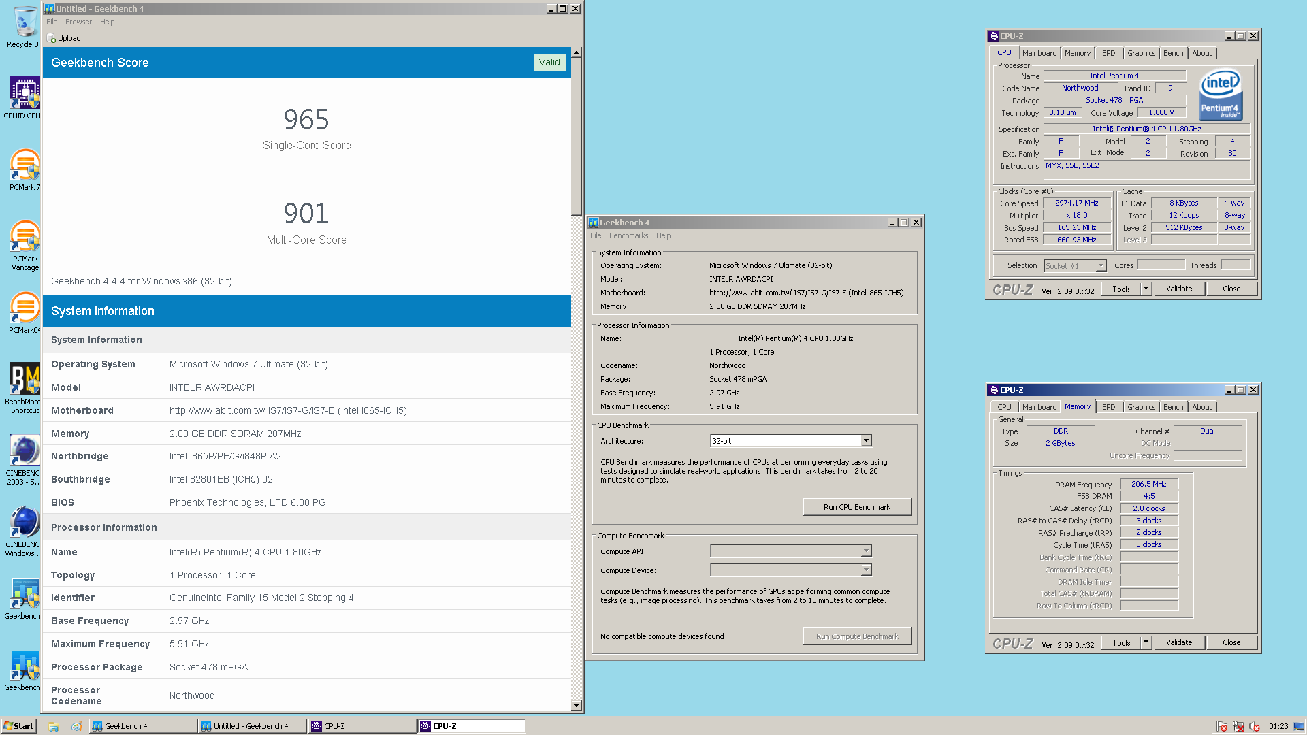Click Tools button in lower CPU-Z

pyautogui.click(x=1121, y=642)
